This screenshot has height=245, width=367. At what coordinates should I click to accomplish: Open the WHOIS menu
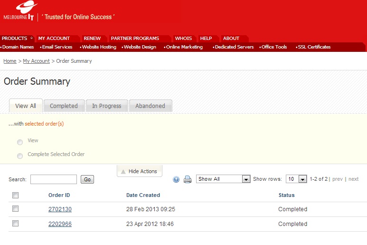tap(183, 39)
